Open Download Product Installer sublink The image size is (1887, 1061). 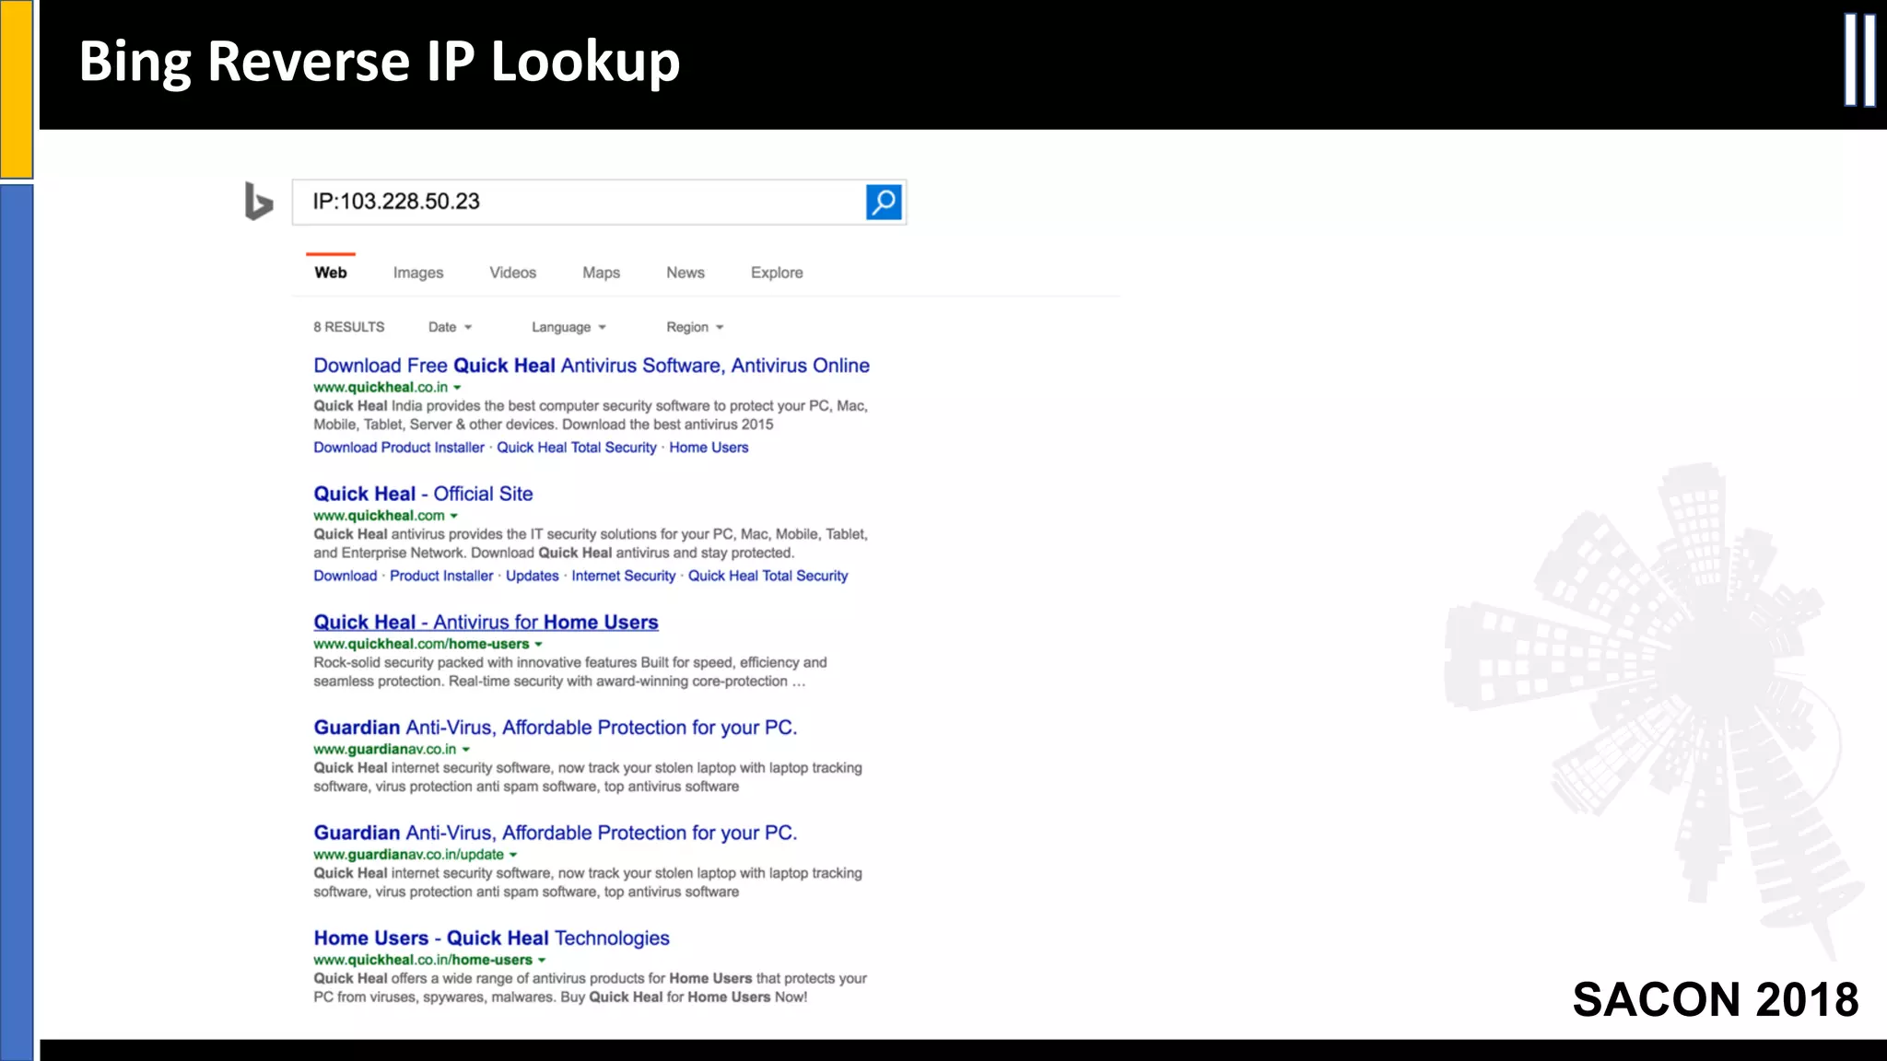[x=399, y=448]
